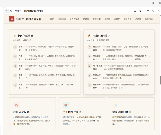The image size is (161, 135).
Task: Click 阳虚质 label
Action: click(20, 67)
